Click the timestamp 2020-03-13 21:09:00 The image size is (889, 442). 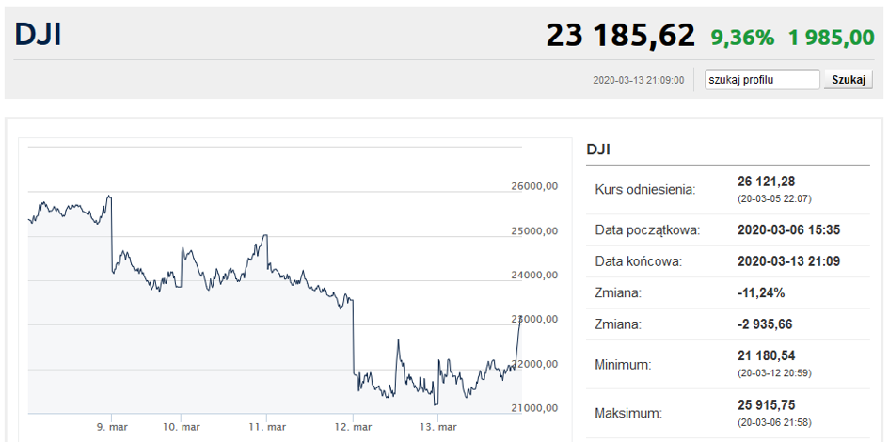point(639,81)
